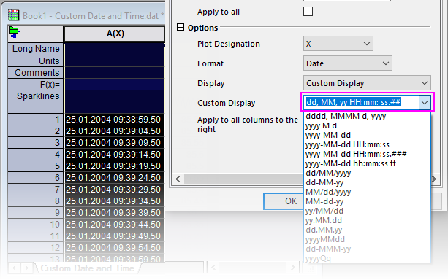Select cell 25.01.2004 09:39:04.50
The width and height of the screenshot is (448, 280).
point(115,131)
